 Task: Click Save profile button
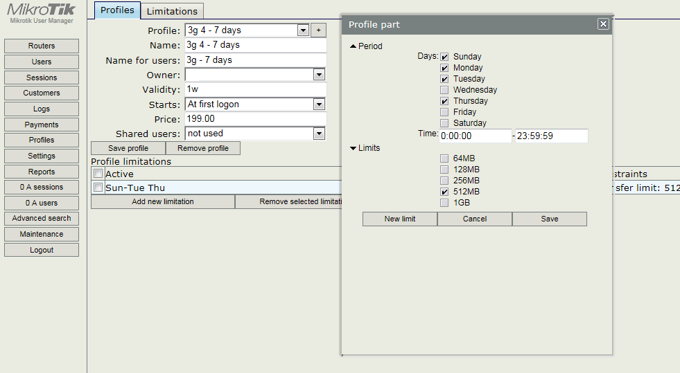pyautogui.click(x=128, y=148)
